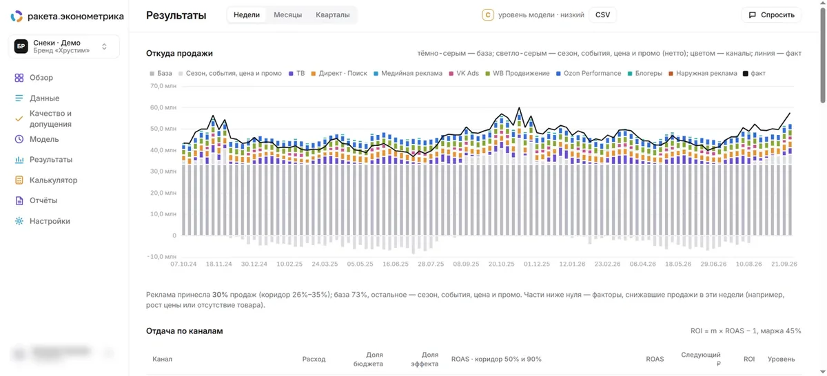Click the Отдача по каналам heading
The width and height of the screenshot is (827, 376).
(x=184, y=331)
